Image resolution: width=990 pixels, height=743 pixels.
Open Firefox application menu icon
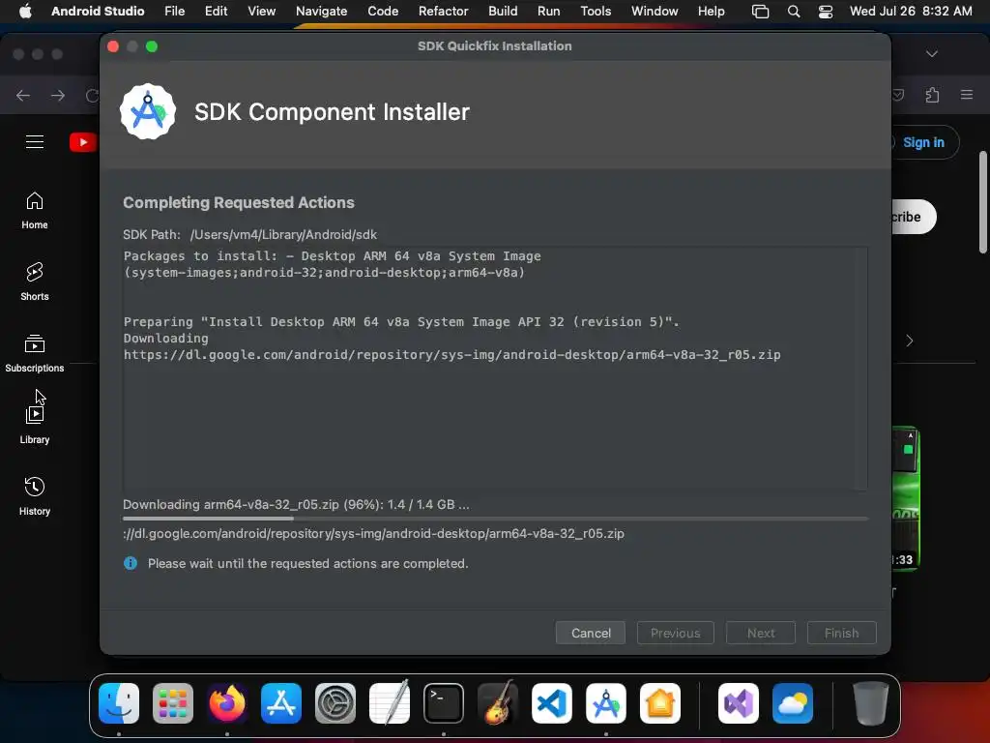click(967, 95)
